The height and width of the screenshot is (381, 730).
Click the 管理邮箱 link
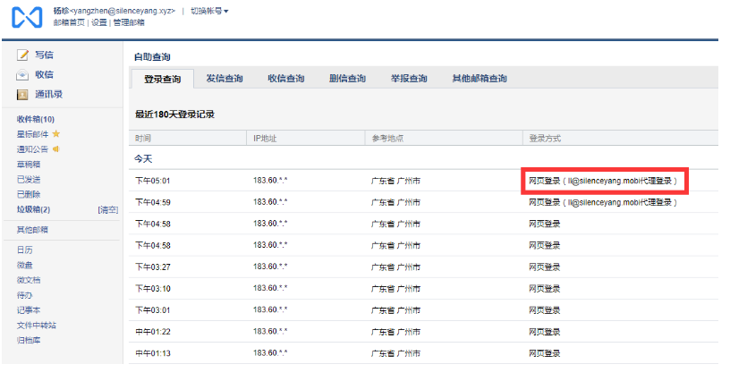point(128,22)
